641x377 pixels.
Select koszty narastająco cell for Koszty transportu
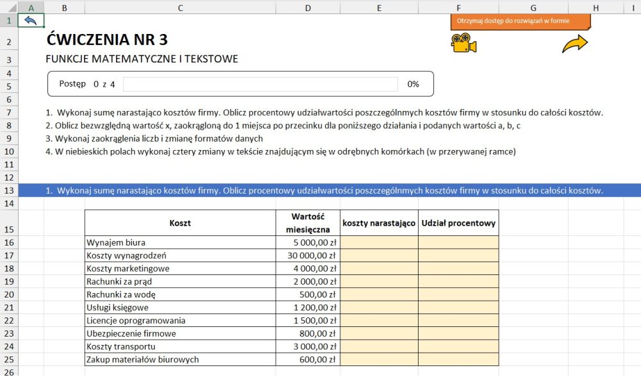379,346
